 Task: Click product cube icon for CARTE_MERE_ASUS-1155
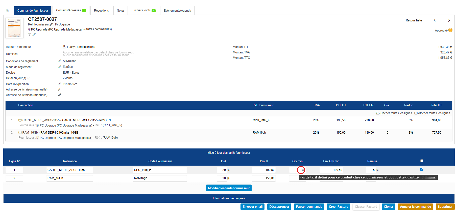pos(20,120)
